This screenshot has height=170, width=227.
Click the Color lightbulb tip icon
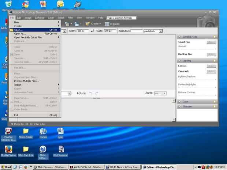click(x=215, y=102)
